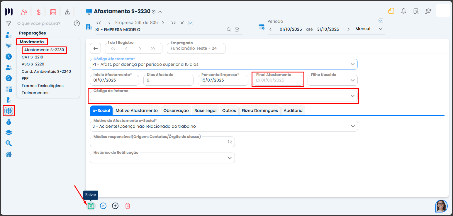Image resolution: width=453 pixels, height=216 pixels.
Task: Open the blue dollar coin sidebar icon
Action: coord(9,78)
